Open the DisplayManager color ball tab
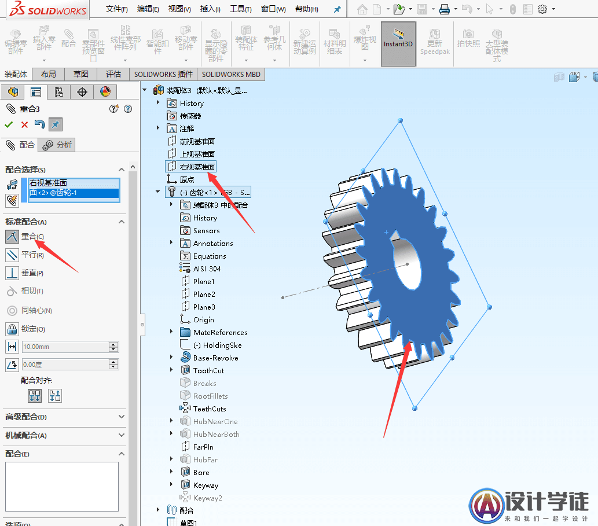 point(105,92)
